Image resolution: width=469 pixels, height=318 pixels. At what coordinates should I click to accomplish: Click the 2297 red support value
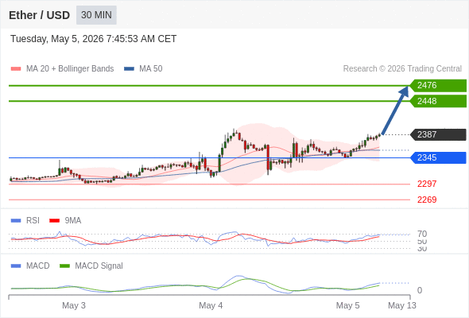tap(427, 184)
